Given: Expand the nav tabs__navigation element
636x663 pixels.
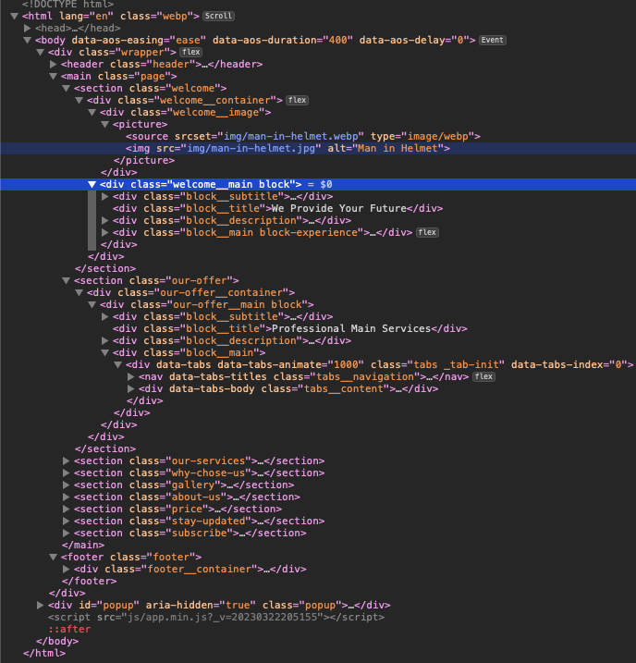Looking at the screenshot, I should coord(130,376).
